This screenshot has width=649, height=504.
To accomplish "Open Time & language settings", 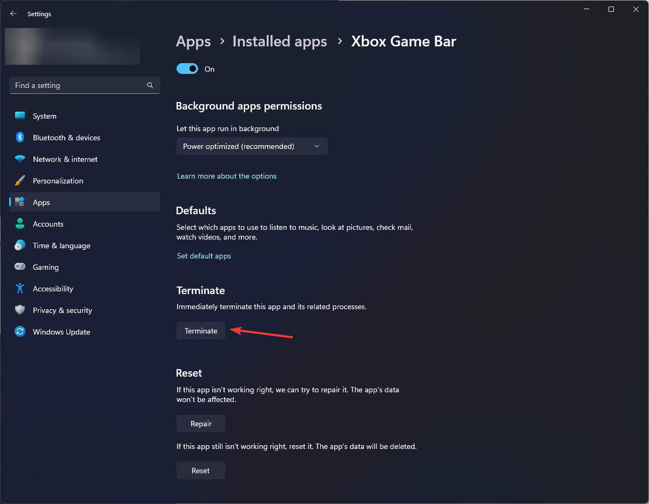I will click(85, 246).
